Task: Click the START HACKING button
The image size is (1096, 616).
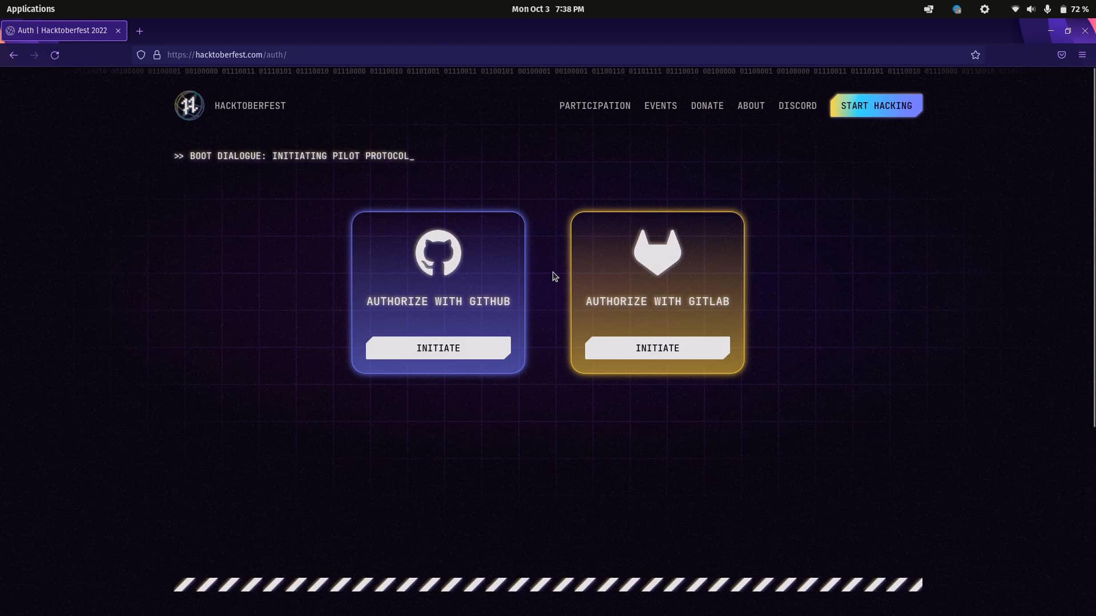Action: click(876, 106)
